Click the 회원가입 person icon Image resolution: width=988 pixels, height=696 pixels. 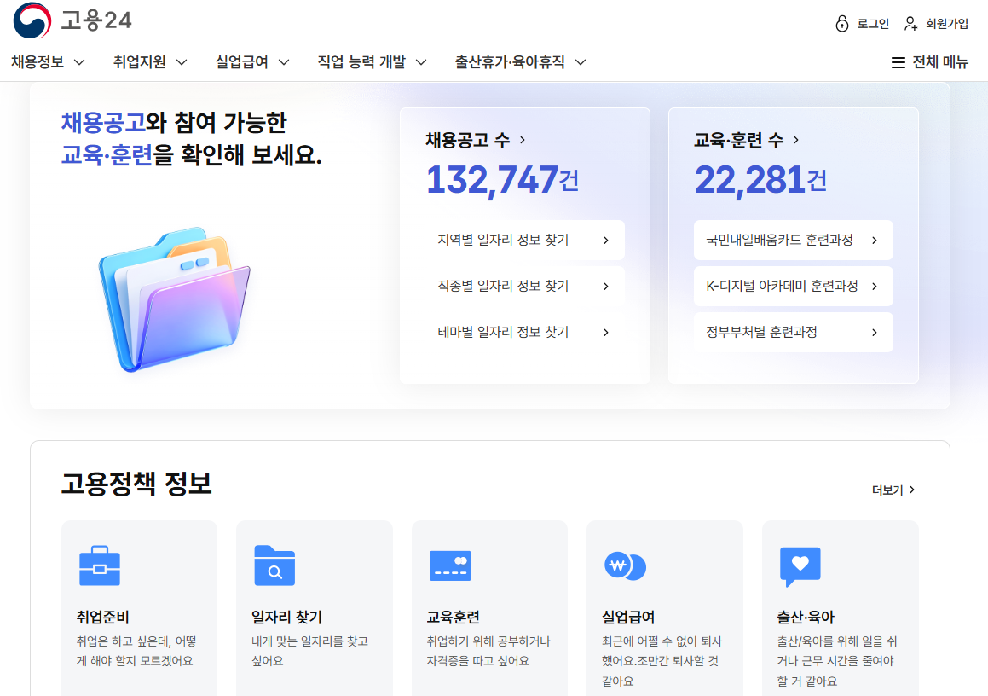909,23
